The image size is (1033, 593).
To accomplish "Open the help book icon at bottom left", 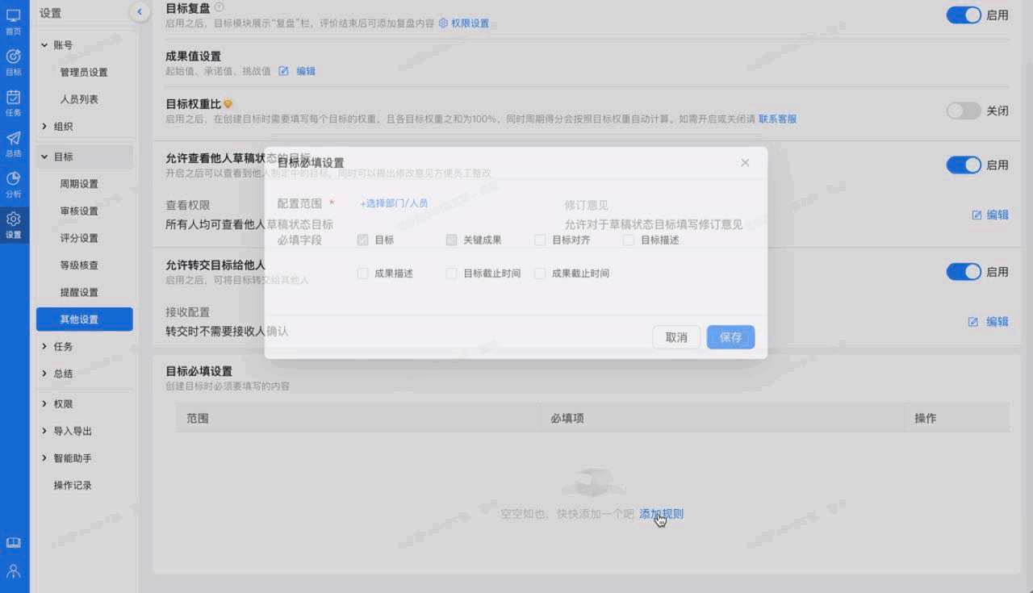I will coord(14,543).
